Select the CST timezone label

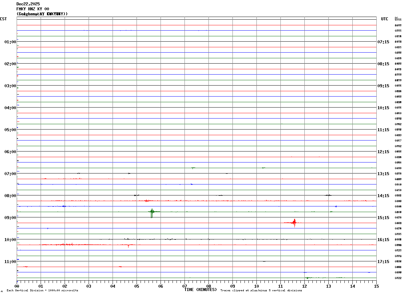(x=3, y=19)
